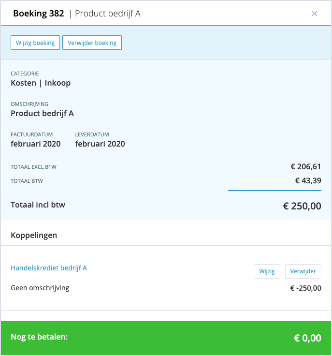The width and height of the screenshot is (332, 356).
Task: Click the category value Kosten | Inkoop
Action: (x=41, y=83)
